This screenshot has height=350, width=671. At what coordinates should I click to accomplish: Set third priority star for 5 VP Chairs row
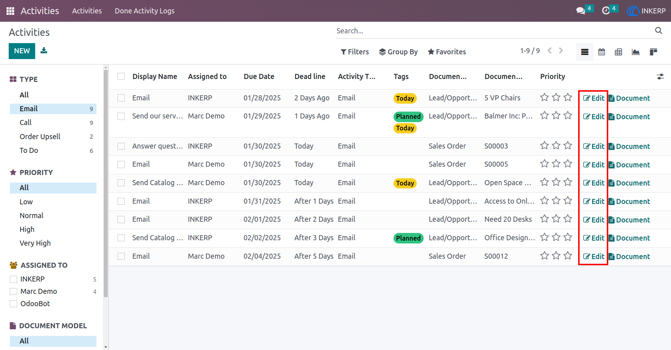(x=568, y=97)
